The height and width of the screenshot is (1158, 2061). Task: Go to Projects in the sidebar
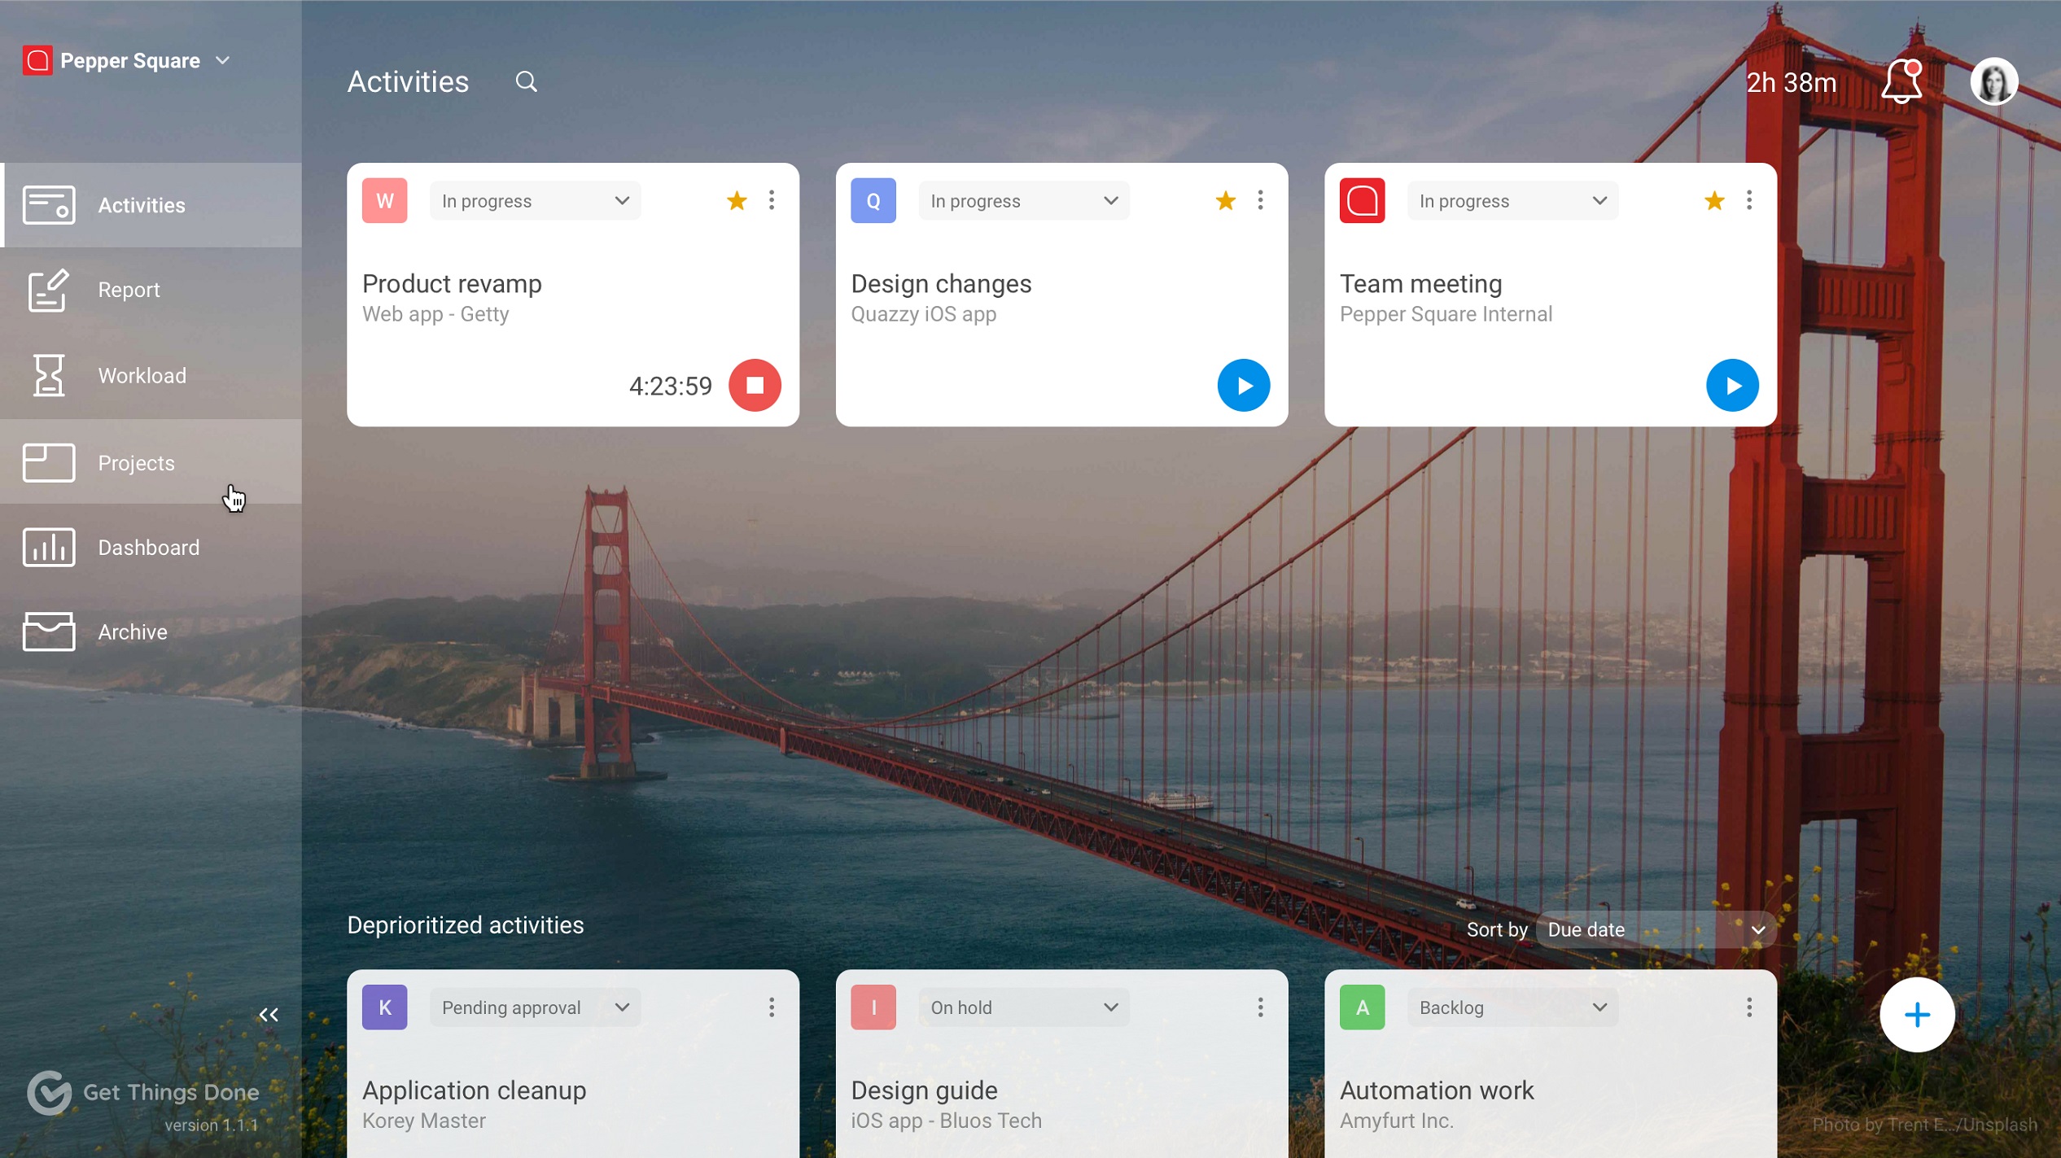pos(135,462)
